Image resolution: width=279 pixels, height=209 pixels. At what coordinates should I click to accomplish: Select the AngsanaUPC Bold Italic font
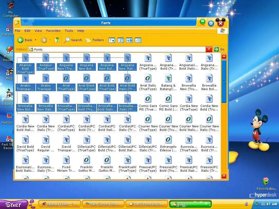[189, 62]
